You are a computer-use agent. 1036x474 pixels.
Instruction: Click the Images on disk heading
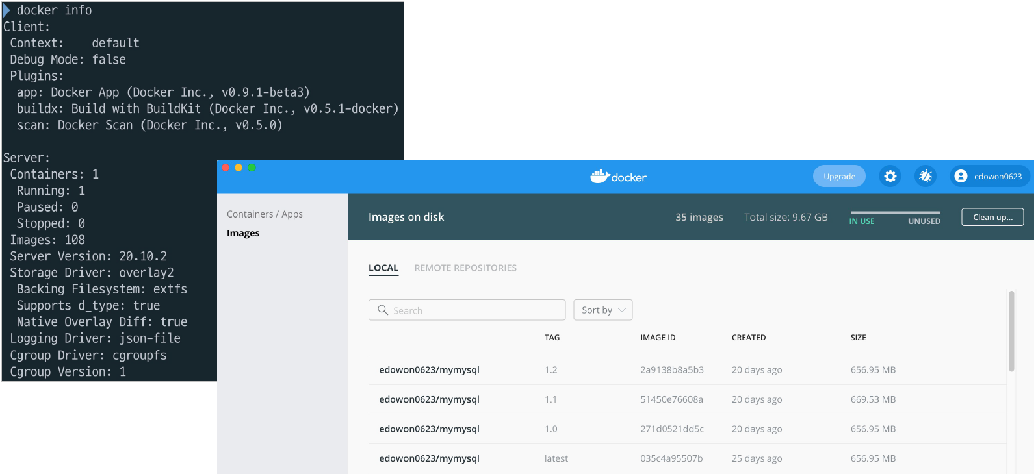tap(406, 217)
